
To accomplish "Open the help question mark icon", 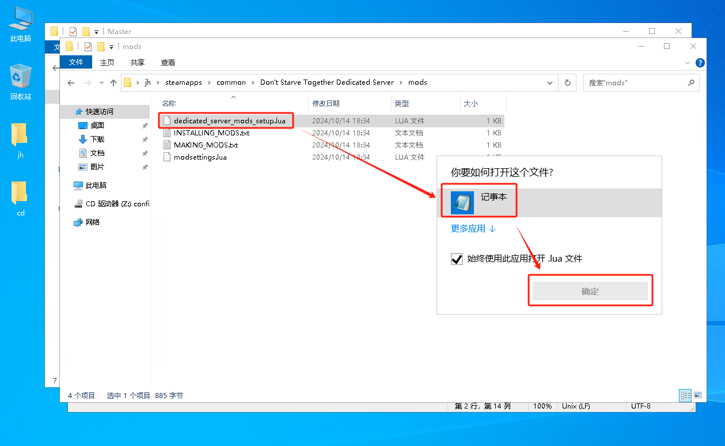I will pos(700,62).
